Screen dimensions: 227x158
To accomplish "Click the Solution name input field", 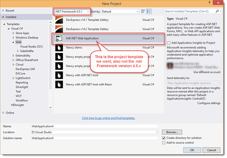I will [x=95, y=138].
